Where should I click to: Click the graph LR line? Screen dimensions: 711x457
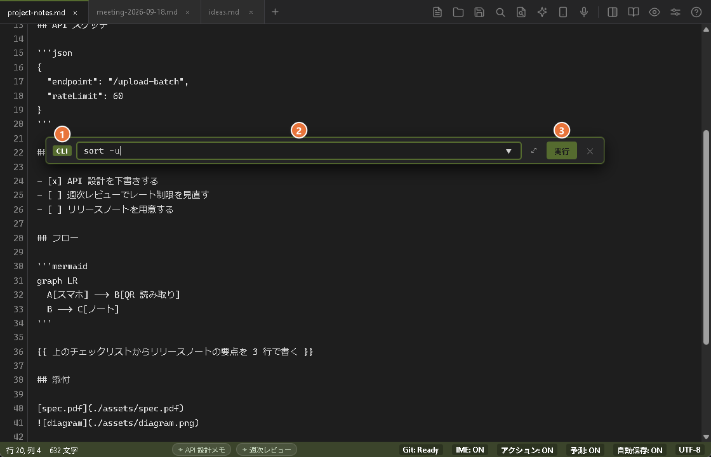[x=57, y=281]
